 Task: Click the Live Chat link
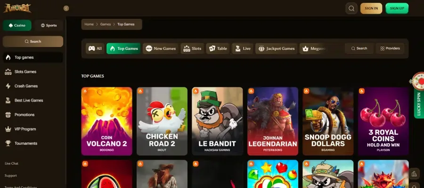click(x=11, y=164)
